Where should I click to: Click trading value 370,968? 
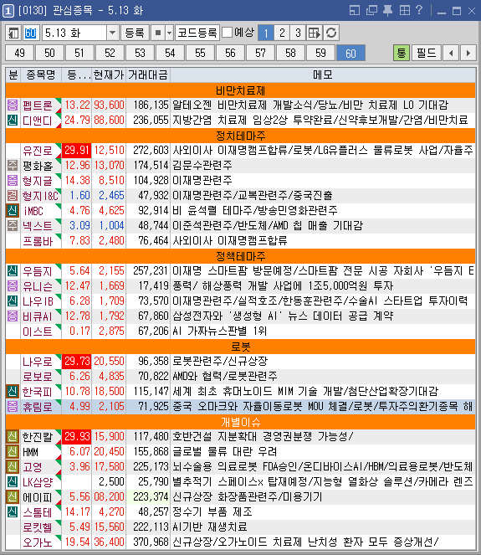(x=151, y=542)
